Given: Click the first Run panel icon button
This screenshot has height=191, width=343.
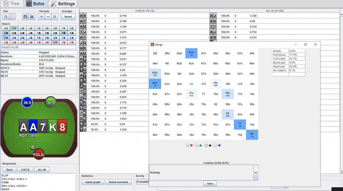Looking at the screenshot, I should pos(6,16).
